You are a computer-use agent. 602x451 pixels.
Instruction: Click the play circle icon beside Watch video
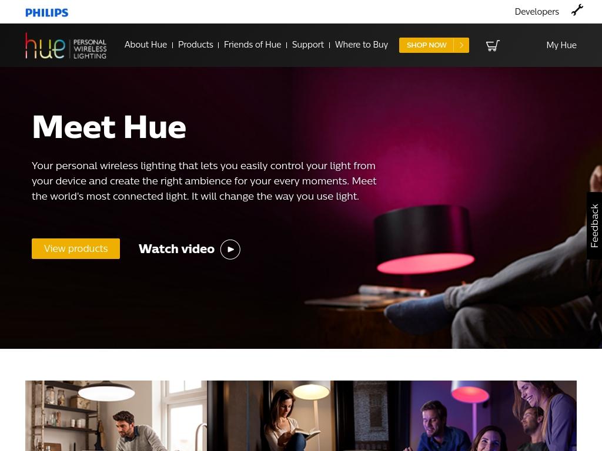pyautogui.click(x=230, y=249)
